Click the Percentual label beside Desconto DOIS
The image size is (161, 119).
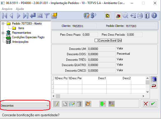[x=123, y=54]
